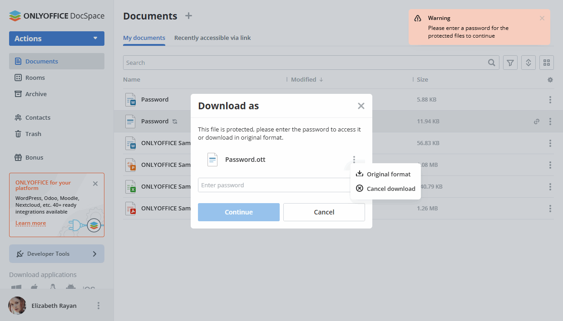Click the Contacts people icon
The width and height of the screenshot is (563, 321).
(x=18, y=117)
